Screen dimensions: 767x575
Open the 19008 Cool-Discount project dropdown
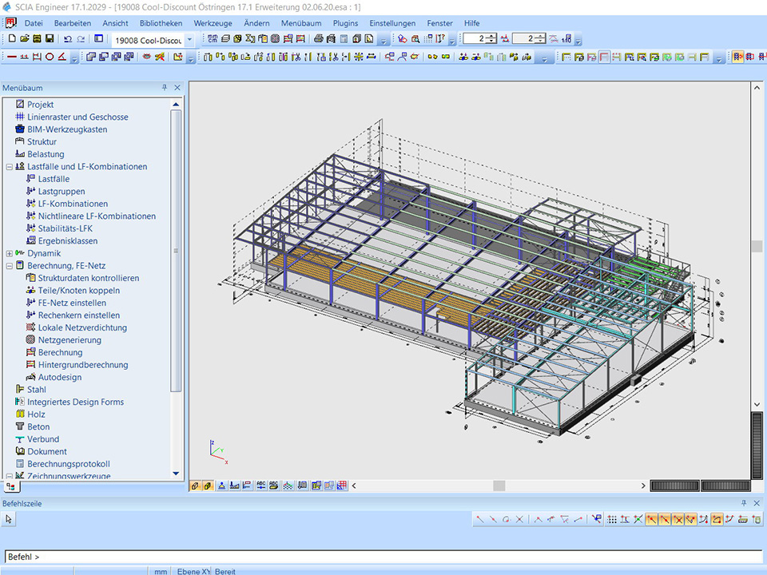pos(189,39)
